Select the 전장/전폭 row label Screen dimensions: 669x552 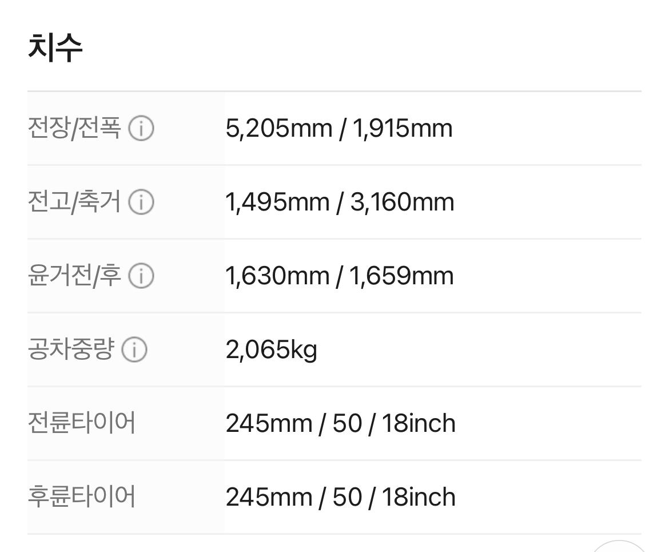74,129
